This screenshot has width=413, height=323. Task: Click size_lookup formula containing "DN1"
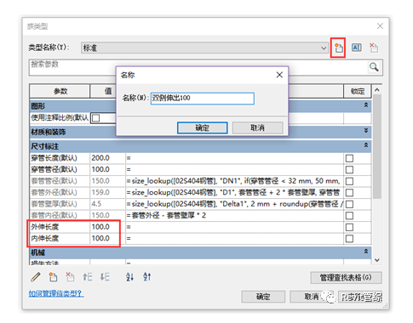234,181
